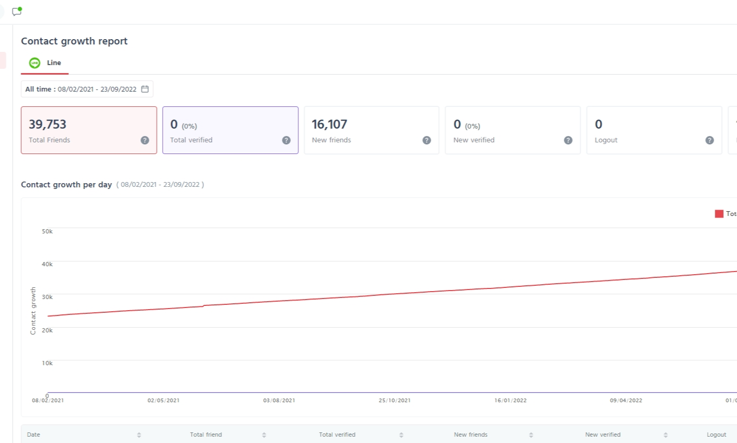Click the 08/02/2021 x-axis date label

pyautogui.click(x=48, y=401)
